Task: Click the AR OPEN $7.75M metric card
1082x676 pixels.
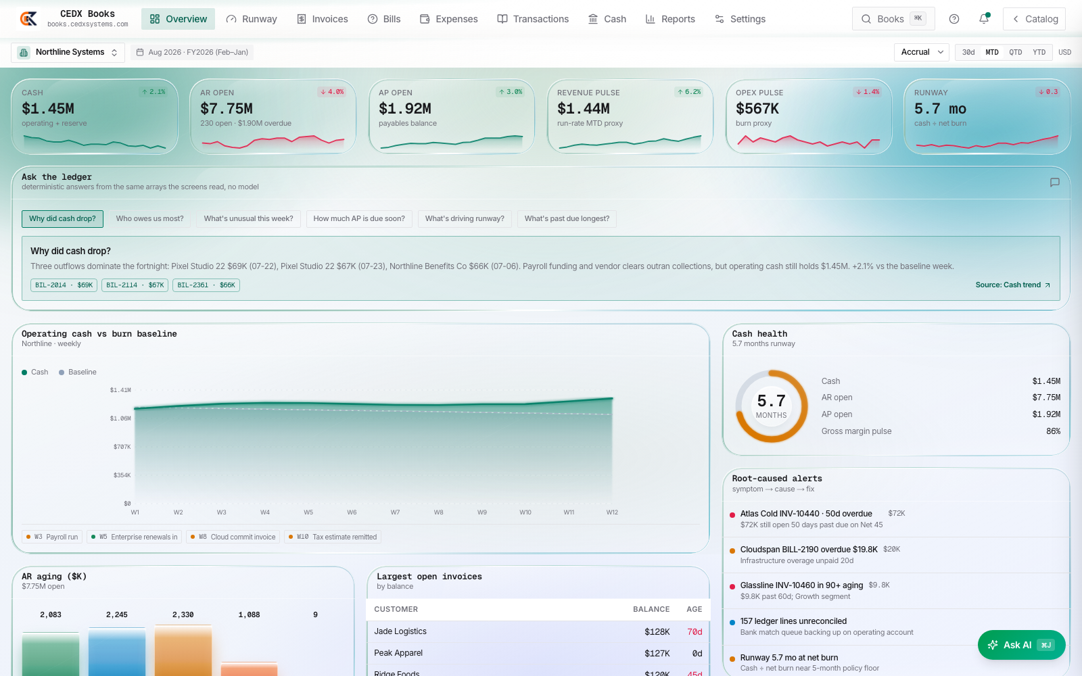Action: pyautogui.click(x=273, y=117)
